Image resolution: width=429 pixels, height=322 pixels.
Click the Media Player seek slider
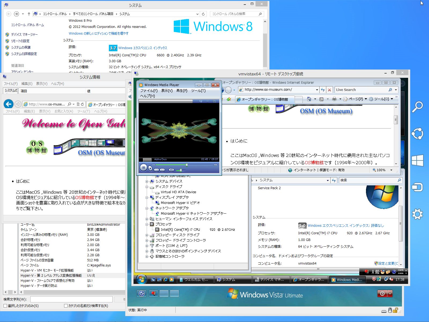pyautogui.click(x=187, y=165)
